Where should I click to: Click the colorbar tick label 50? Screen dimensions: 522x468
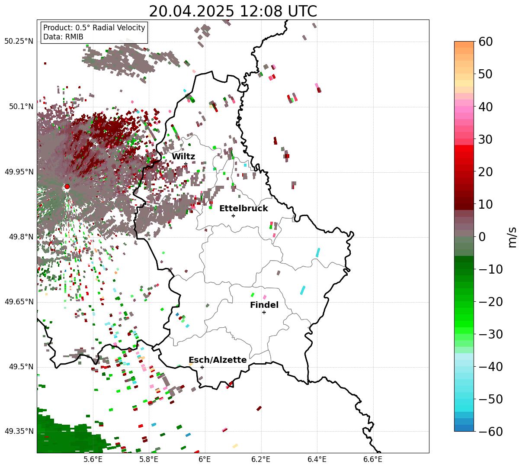pos(486,74)
